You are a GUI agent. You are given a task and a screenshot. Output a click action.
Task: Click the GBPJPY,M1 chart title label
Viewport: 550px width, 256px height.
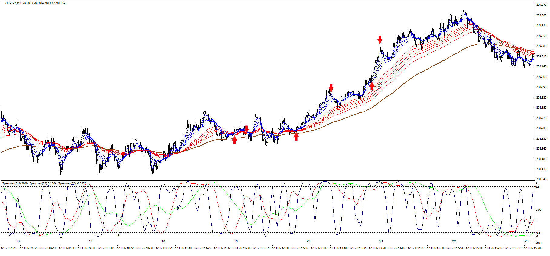click(13, 3)
